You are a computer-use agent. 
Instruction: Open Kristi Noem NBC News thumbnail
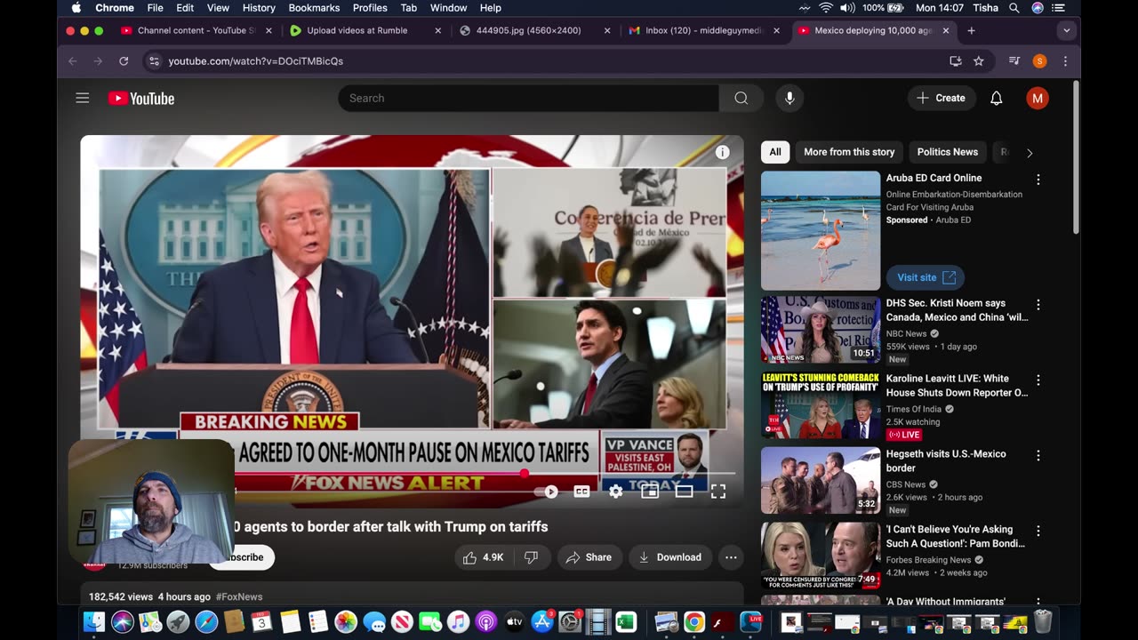pos(821,330)
